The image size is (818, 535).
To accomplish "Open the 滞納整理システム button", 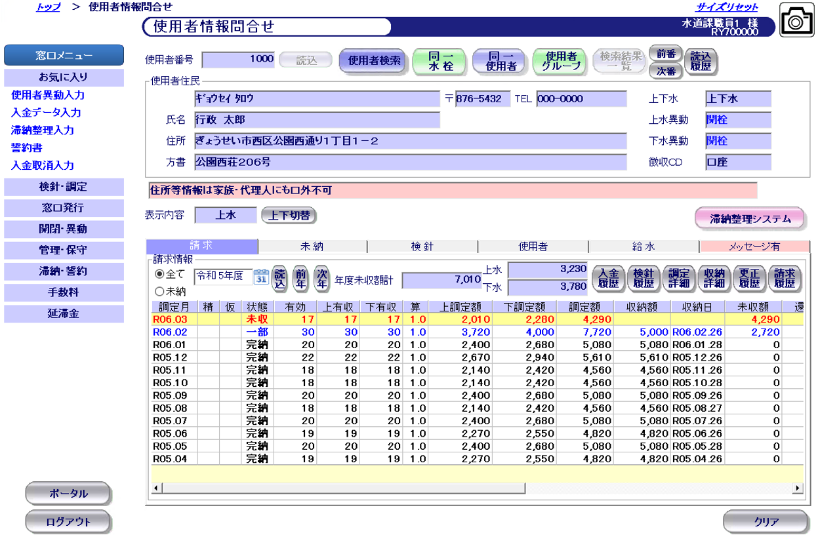I will (750, 218).
